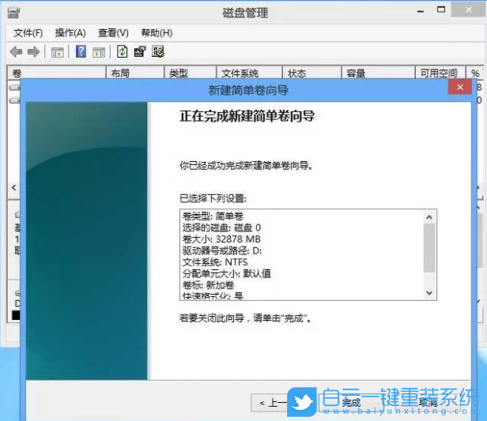Viewport: 487px width, 421px height.
Task: Click the Refresh toolbar icon
Action: click(x=122, y=52)
